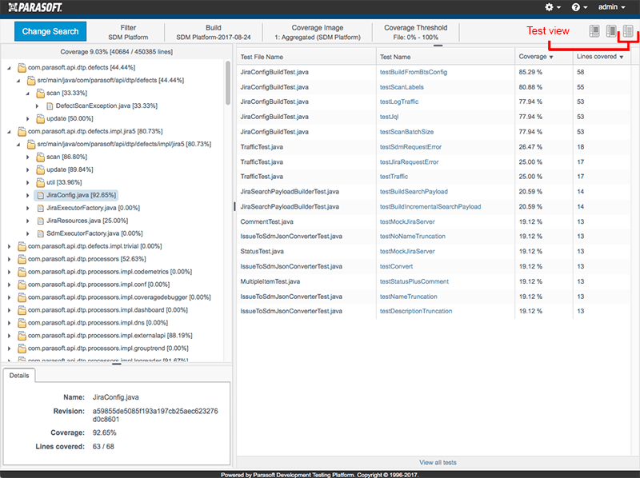Click Coverage Image Aggregated header item
Viewport: 640px width, 478px height.
318,32
